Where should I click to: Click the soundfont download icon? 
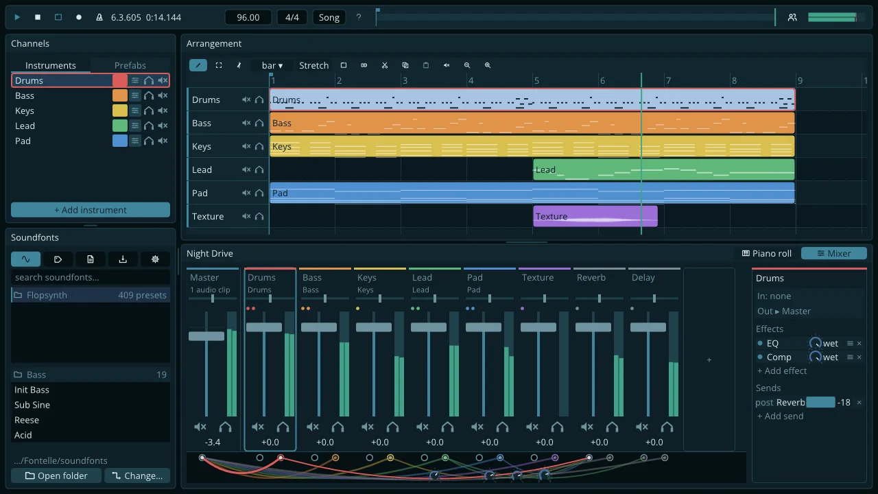[123, 259]
